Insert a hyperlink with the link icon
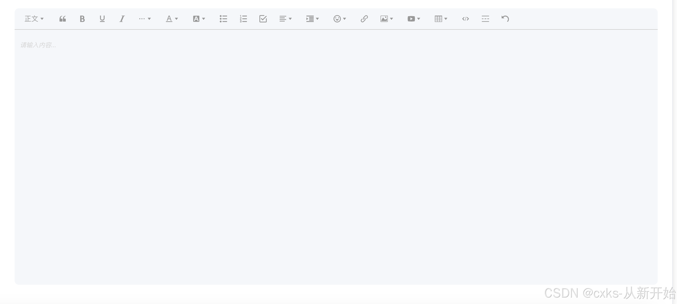The height and width of the screenshot is (304, 677). click(x=364, y=19)
